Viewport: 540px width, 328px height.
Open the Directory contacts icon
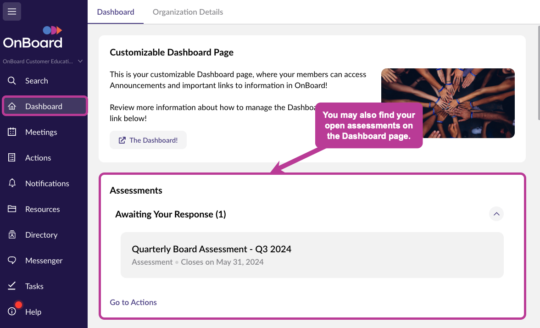(12, 235)
